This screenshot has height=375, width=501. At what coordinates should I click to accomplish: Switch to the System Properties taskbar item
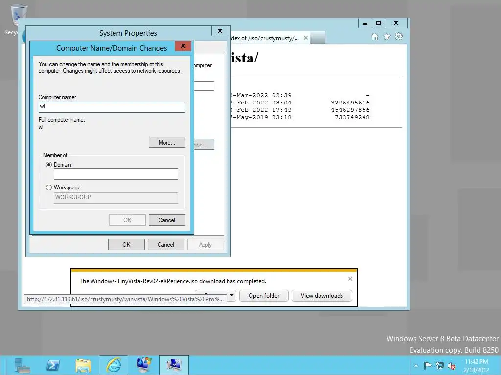tap(174, 365)
